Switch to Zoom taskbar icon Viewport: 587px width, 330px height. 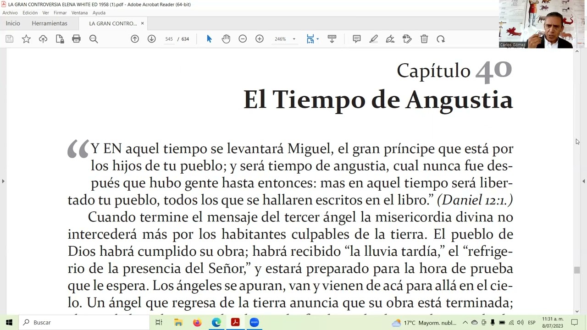click(x=254, y=323)
